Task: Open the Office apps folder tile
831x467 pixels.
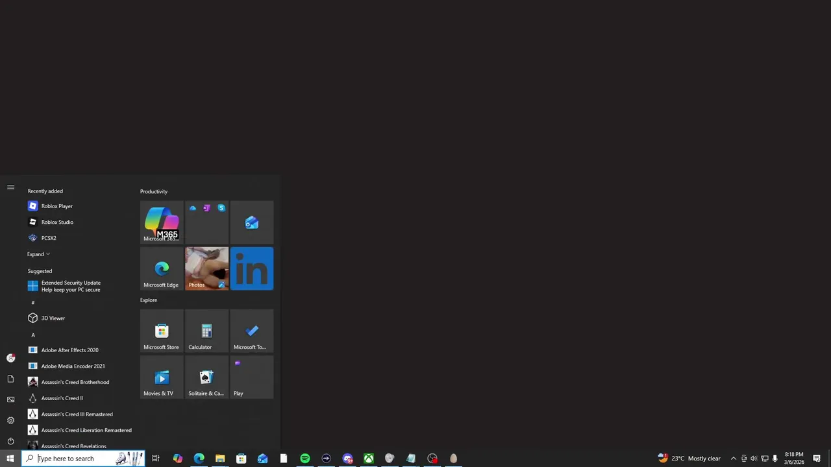Action: click(x=206, y=222)
